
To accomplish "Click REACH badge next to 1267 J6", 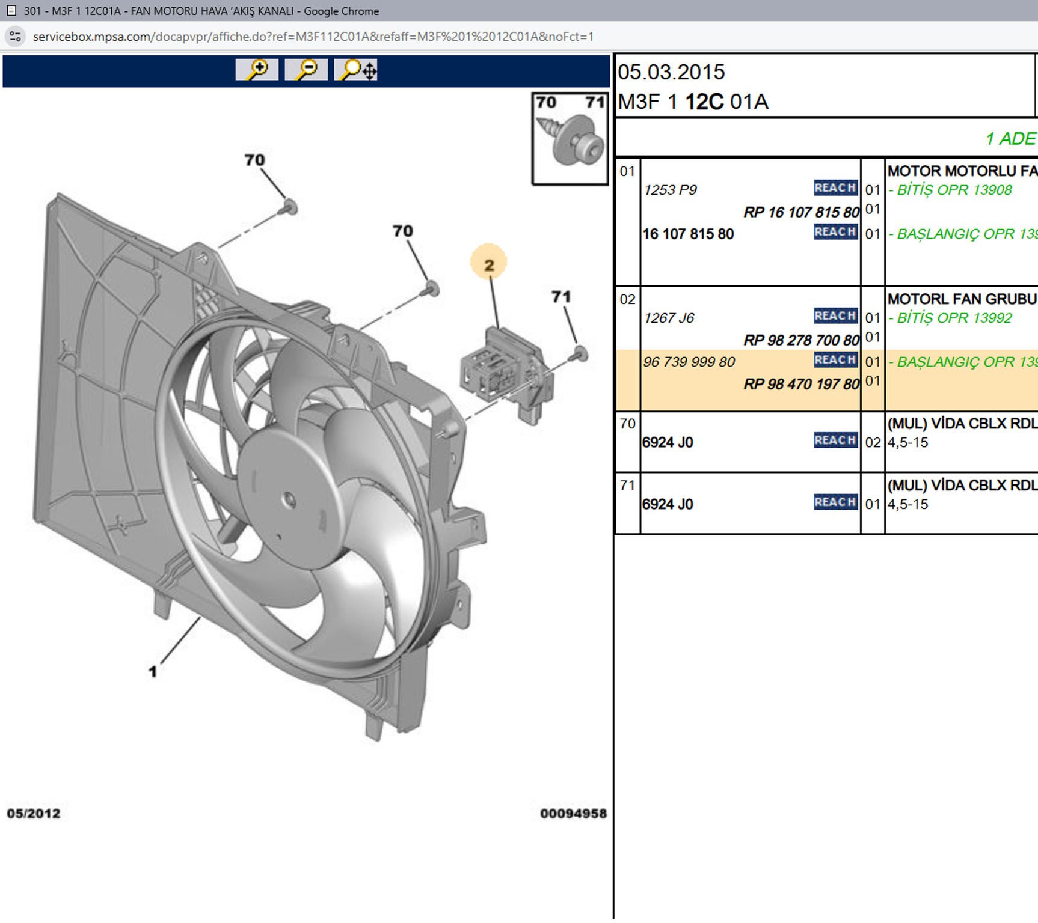I will (835, 316).
